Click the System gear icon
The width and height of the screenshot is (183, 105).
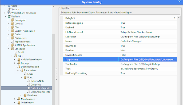point(9,9)
